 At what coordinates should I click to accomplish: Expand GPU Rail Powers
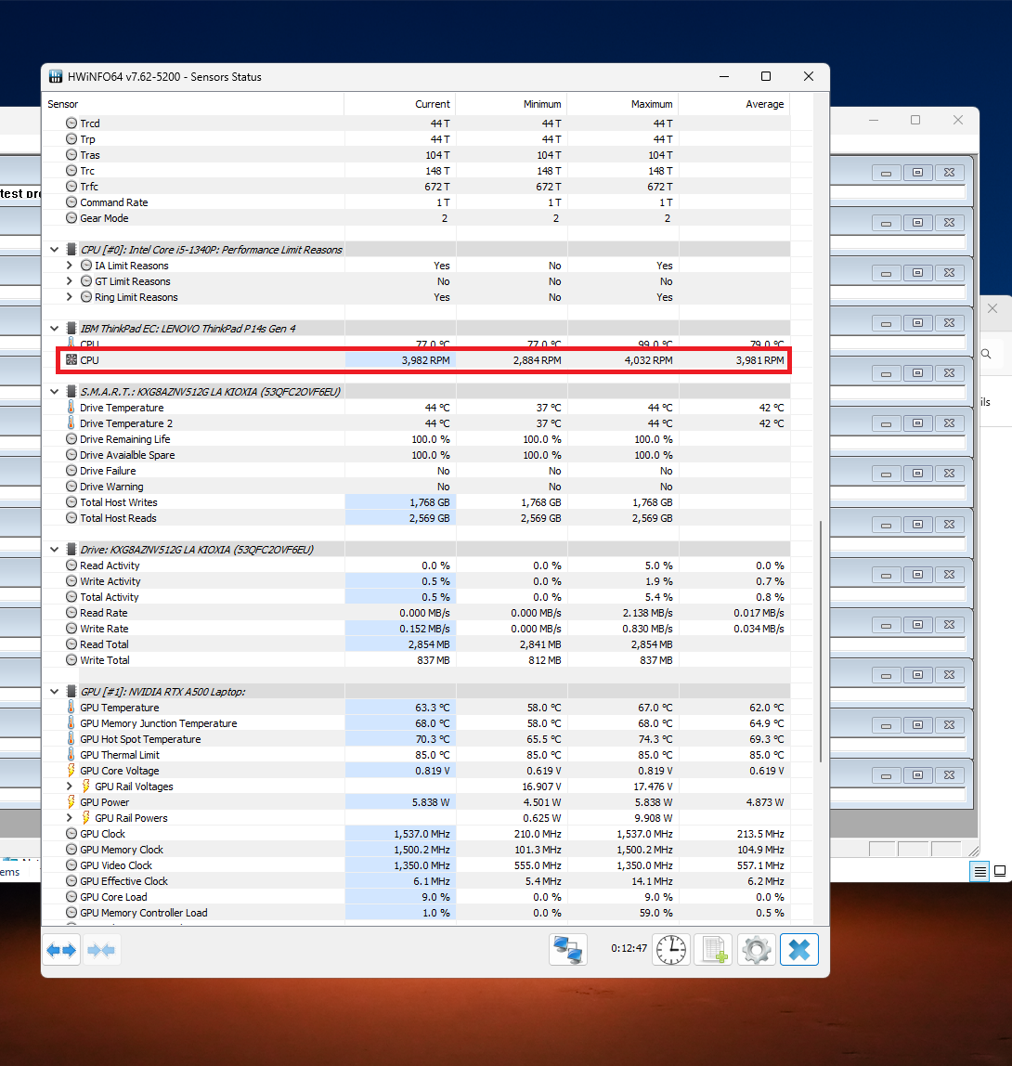[x=70, y=818]
